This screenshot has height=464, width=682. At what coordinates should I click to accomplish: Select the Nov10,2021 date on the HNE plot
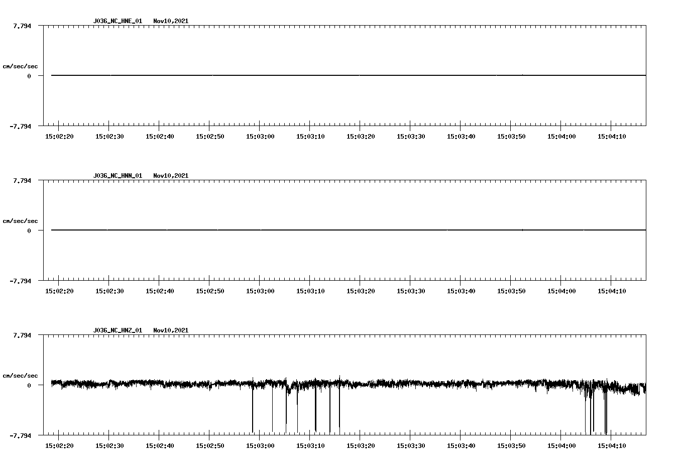tap(171, 21)
